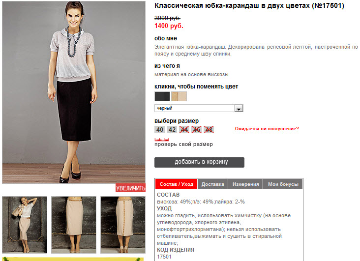Select the Состав / Уход tab
Screen dimensions: 360x261
pyautogui.click(x=177, y=184)
